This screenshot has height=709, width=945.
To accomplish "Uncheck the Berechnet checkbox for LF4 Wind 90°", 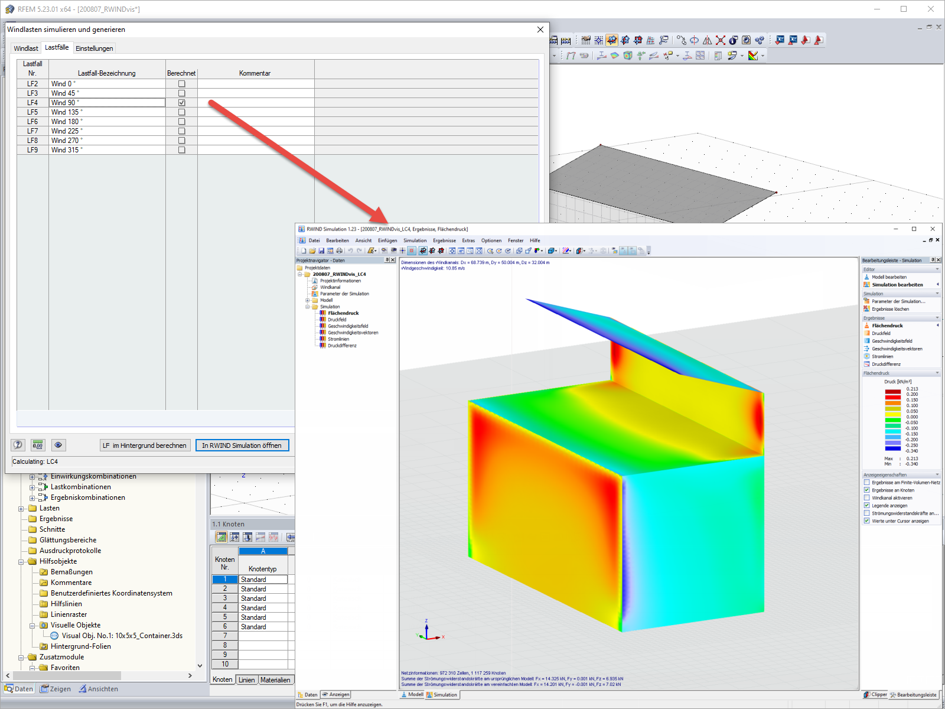I will click(182, 103).
